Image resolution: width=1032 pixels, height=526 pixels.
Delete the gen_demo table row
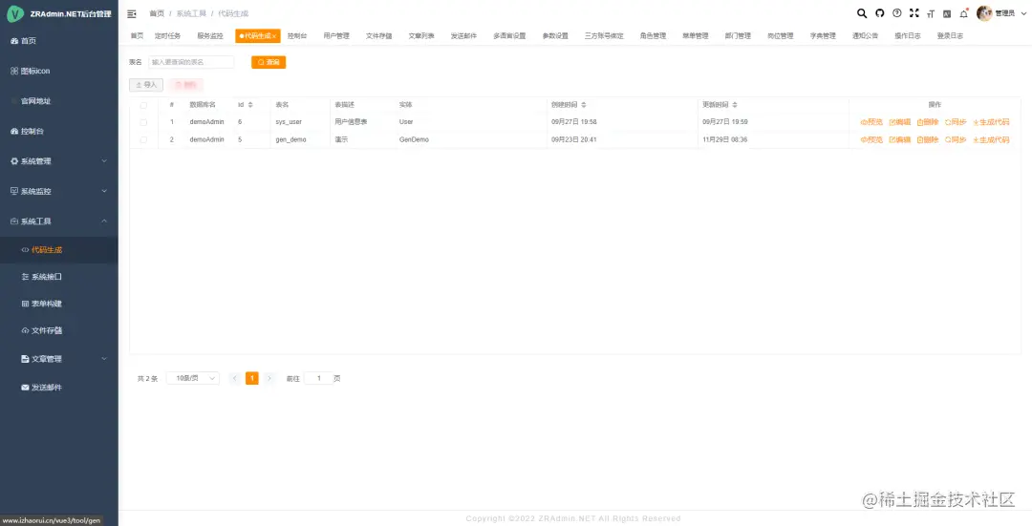[x=928, y=140]
